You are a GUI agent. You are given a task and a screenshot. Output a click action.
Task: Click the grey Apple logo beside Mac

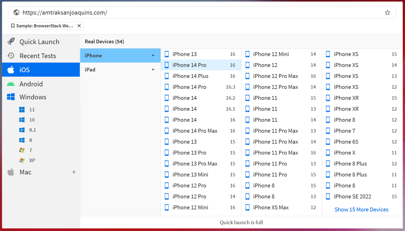click(x=11, y=172)
